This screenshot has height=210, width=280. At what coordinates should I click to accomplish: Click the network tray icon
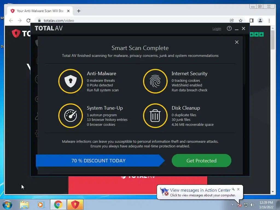(x=246, y=205)
